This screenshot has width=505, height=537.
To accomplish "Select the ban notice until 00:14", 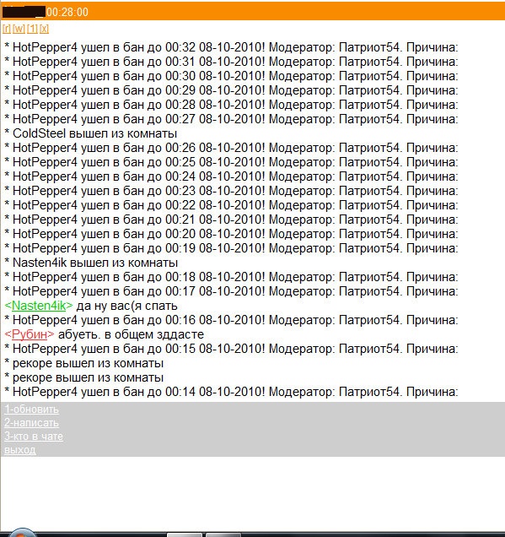I will tap(231, 392).
